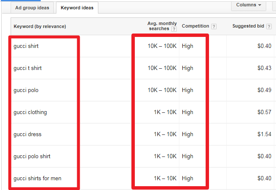Click searches range for gucci t shirt row

click(x=162, y=68)
